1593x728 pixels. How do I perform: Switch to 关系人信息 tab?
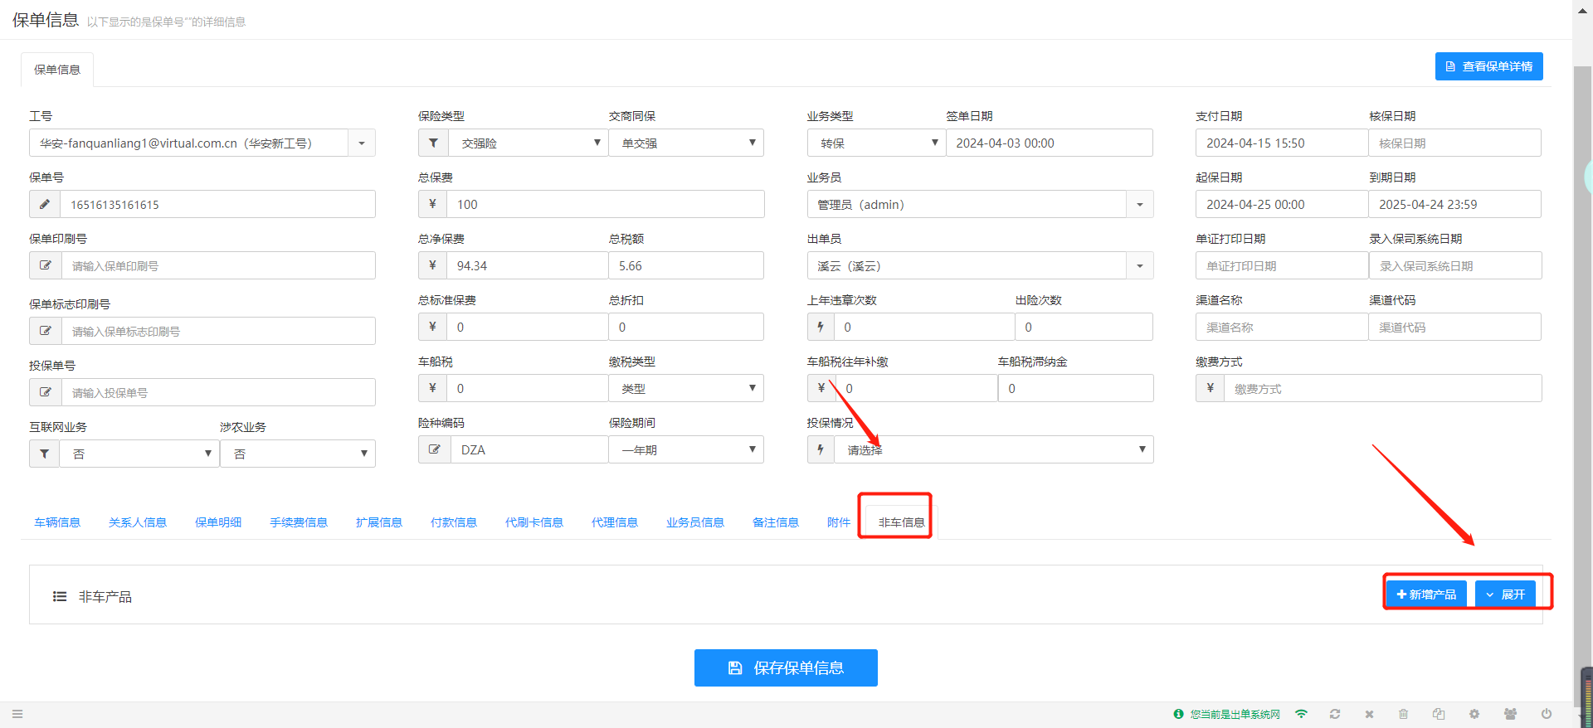click(x=138, y=522)
